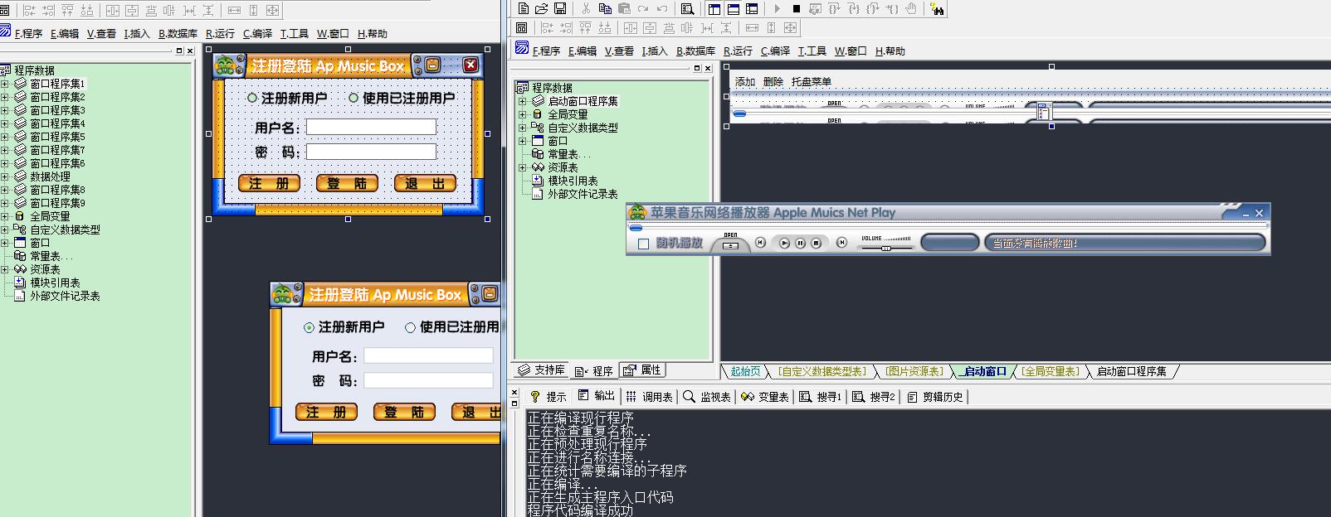1331x517 pixels.
Task: Click the Stop button in Apple Music player
Action: tap(816, 243)
